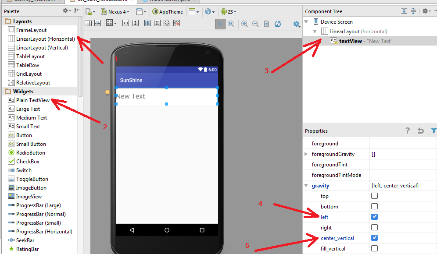
Task: Open the API level 23 dropdown
Action: 228,12
